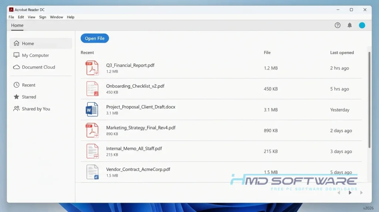
Task: Click the 890 KB value in File column
Action: coord(271,130)
